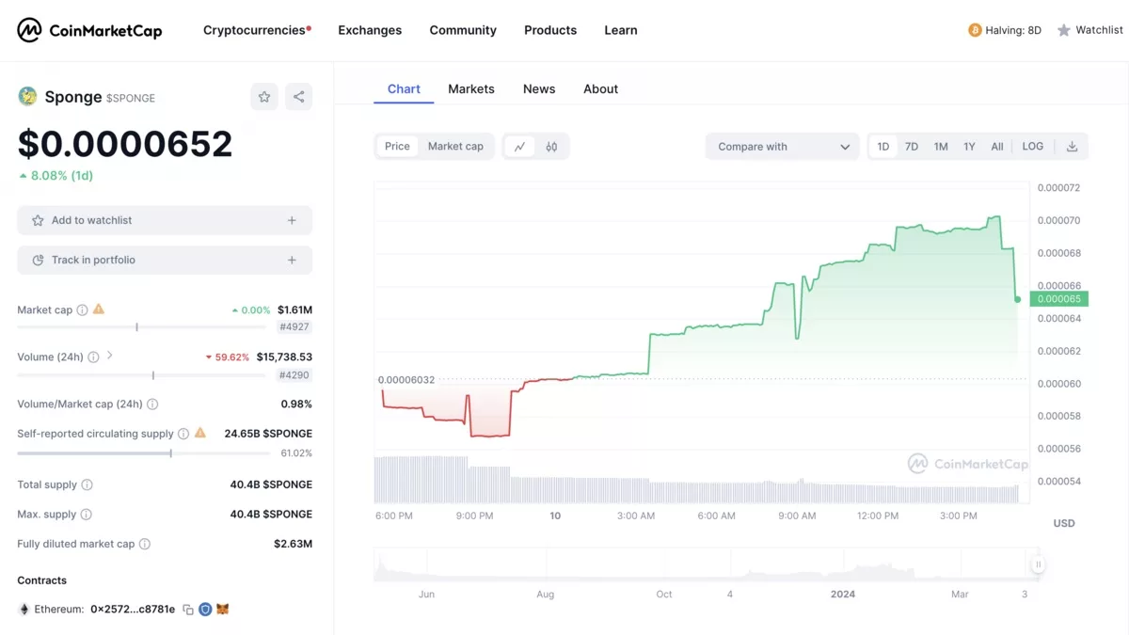Download chart data with the download icon

click(1072, 146)
